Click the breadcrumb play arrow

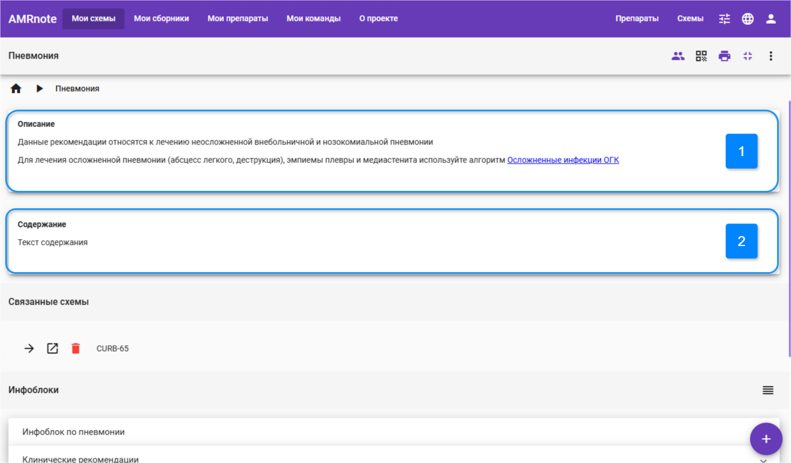click(x=39, y=89)
